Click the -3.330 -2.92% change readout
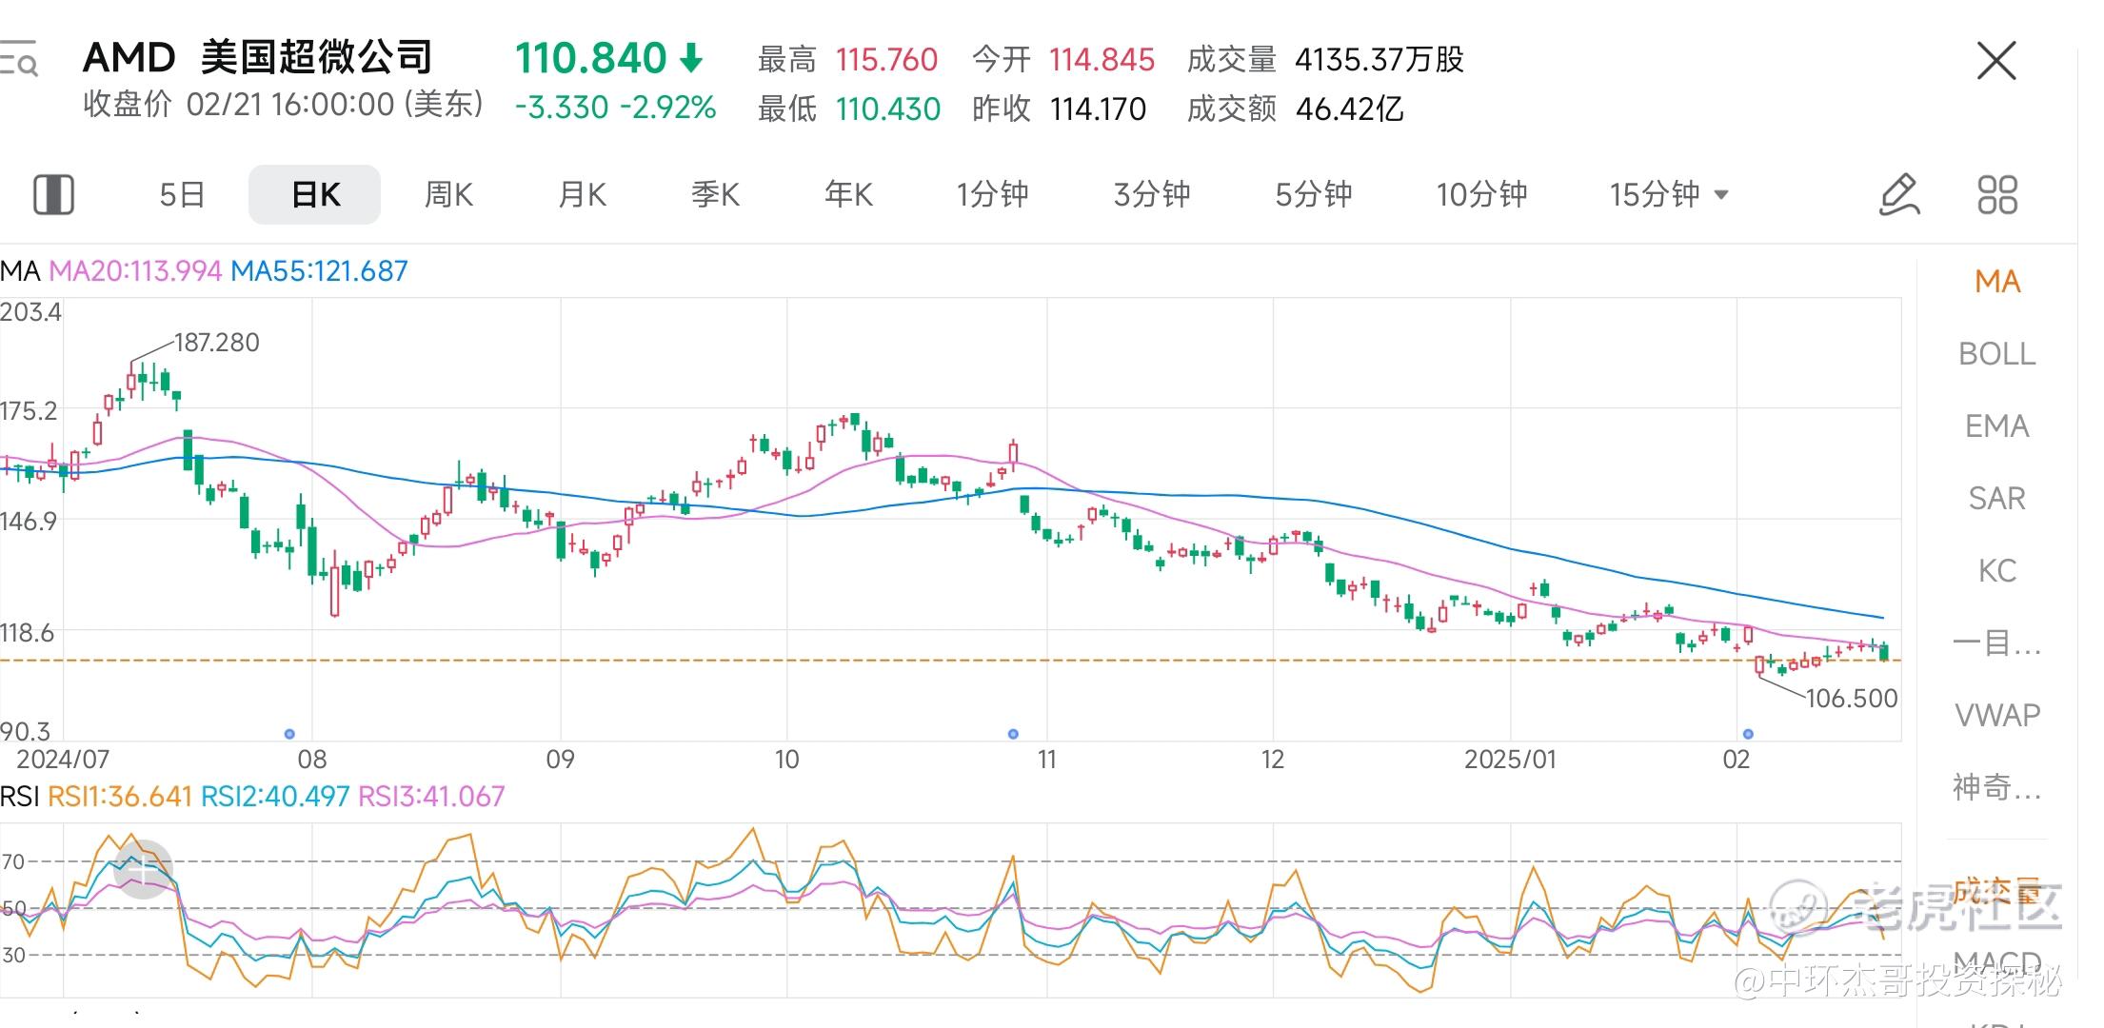2104x1028 pixels. 615,107
